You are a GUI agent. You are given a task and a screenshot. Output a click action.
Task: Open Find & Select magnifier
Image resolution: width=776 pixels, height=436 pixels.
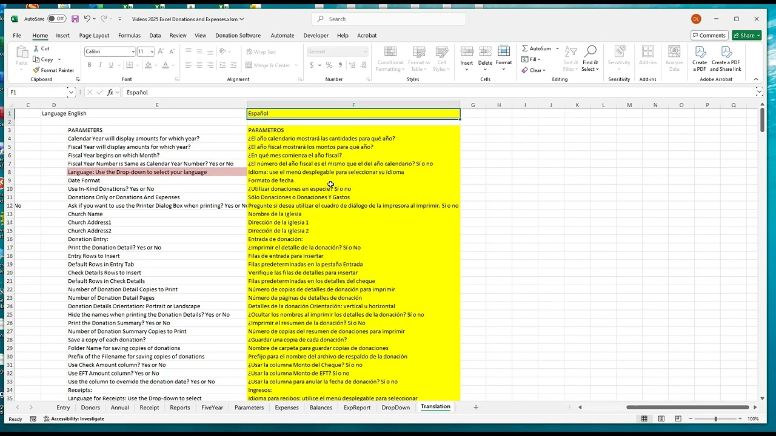pos(590,59)
